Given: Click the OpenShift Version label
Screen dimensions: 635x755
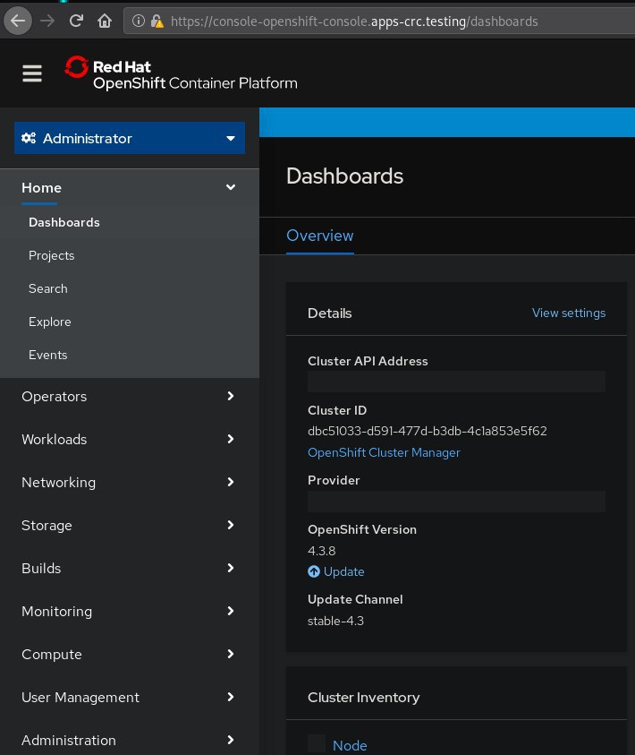Looking at the screenshot, I should (362, 529).
